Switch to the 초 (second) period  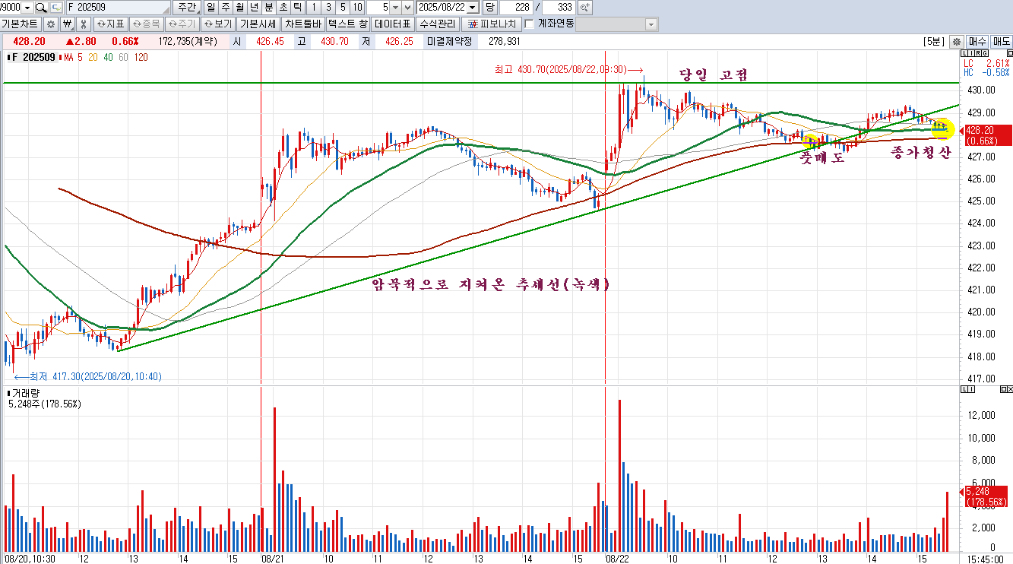tap(283, 8)
